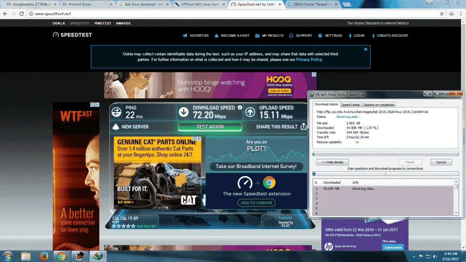This screenshot has width=466, height=262.
Task: Open the Windows Start menu
Action: pyautogui.click(x=8, y=256)
